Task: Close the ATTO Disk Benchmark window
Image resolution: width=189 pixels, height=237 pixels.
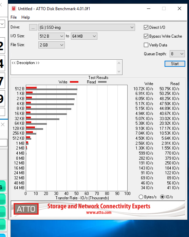Action: coord(179,8)
